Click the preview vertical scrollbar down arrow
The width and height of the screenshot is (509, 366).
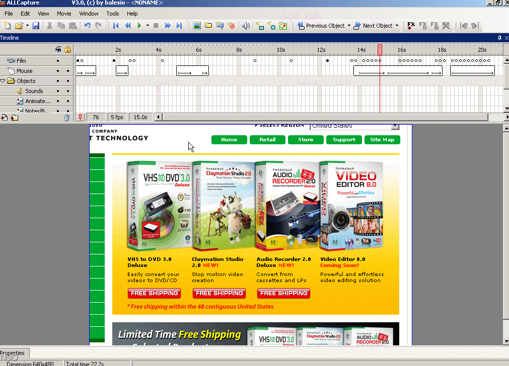pyautogui.click(x=506, y=341)
